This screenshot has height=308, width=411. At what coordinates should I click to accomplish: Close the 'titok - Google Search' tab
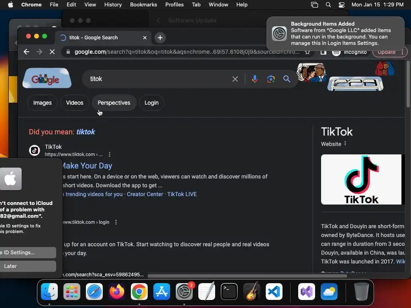pos(144,38)
